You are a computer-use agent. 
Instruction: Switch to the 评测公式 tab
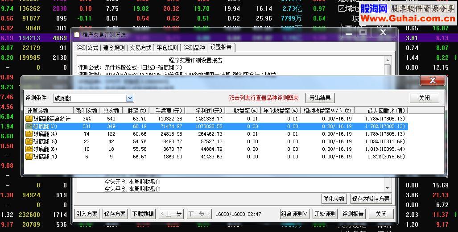pos(87,48)
